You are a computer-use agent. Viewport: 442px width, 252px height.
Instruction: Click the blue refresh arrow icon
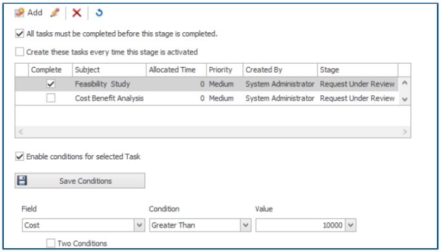pos(99,13)
